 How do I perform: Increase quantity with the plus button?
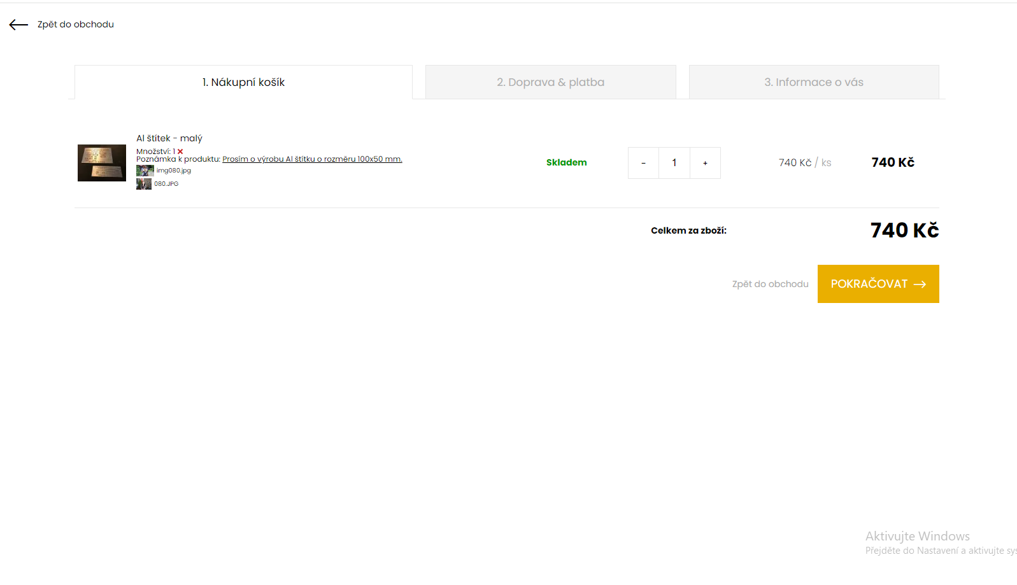click(x=705, y=163)
